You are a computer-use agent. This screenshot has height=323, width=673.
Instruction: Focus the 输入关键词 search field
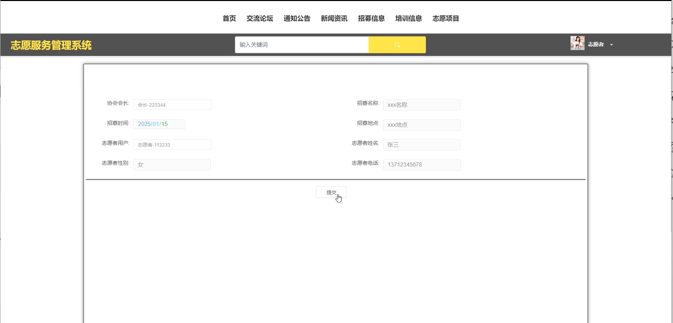[302, 45]
